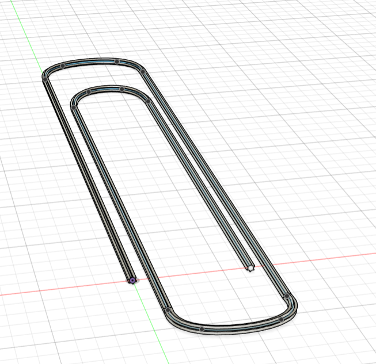Screen dimensions: 376x364
Task: Select the inner arc's top middle point
Action: tap(121, 89)
